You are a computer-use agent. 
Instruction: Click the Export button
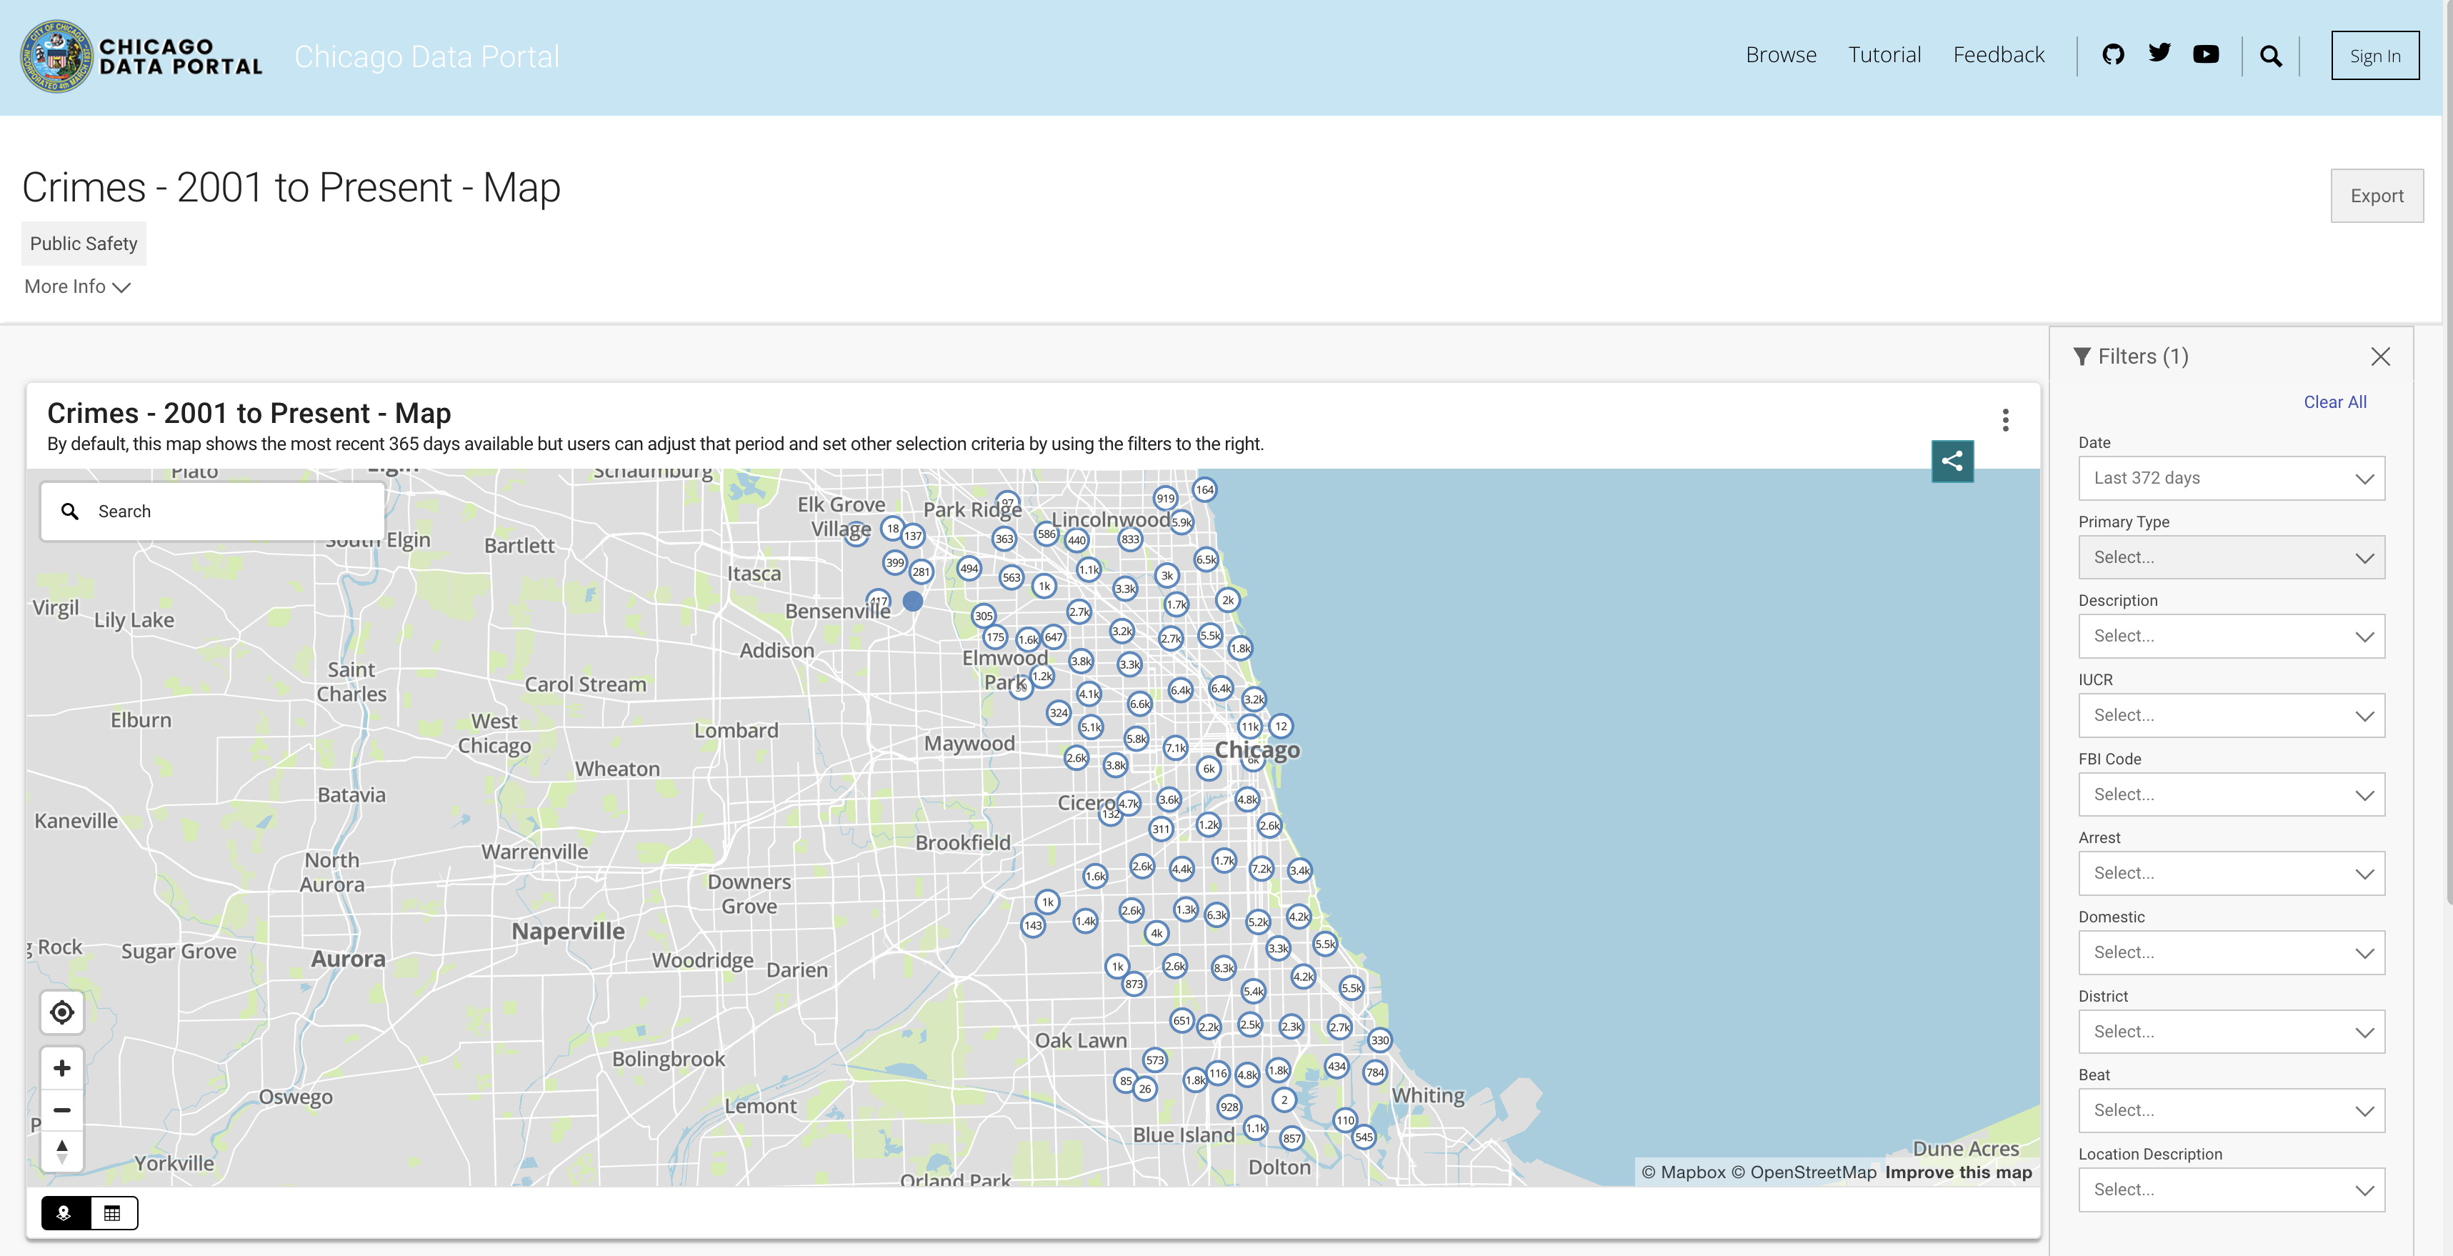(2376, 195)
